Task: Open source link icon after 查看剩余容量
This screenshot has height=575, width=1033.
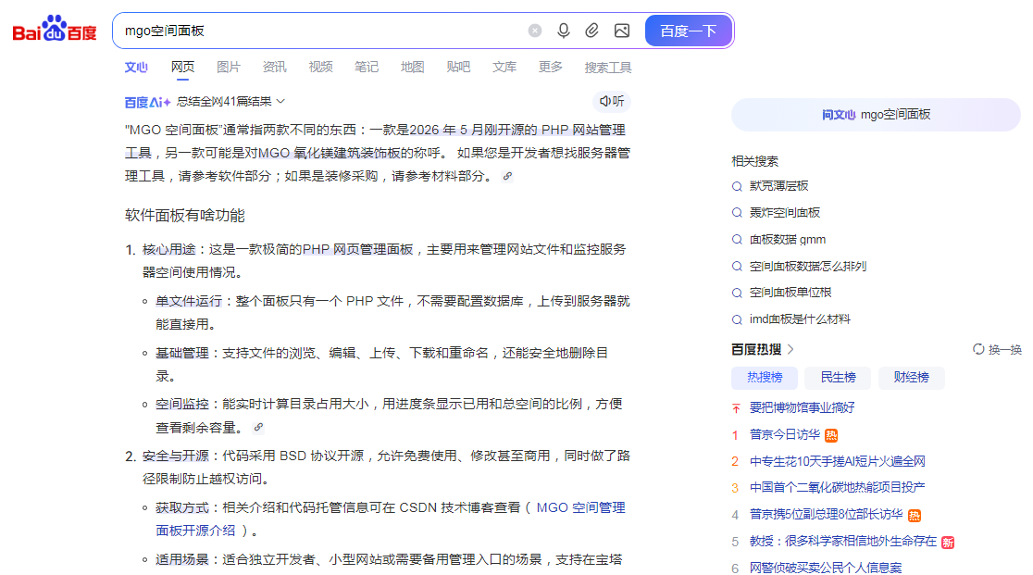Action: click(258, 428)
